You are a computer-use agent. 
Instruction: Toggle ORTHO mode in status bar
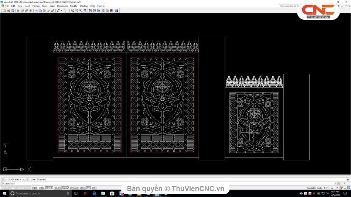[49, 188]
